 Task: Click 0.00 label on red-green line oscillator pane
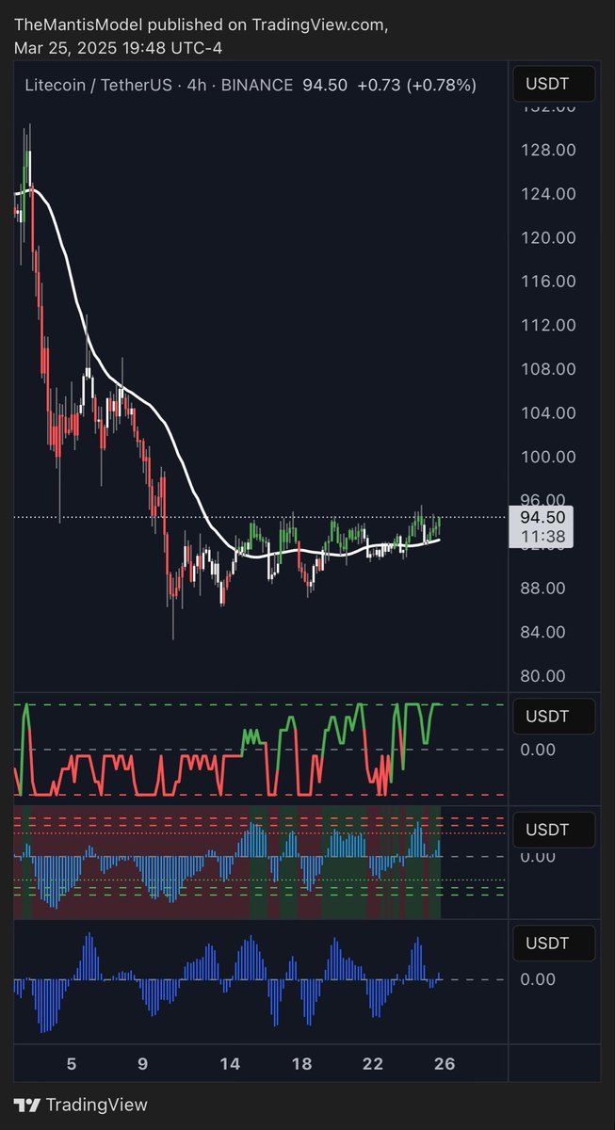click(x=537, y=750)
